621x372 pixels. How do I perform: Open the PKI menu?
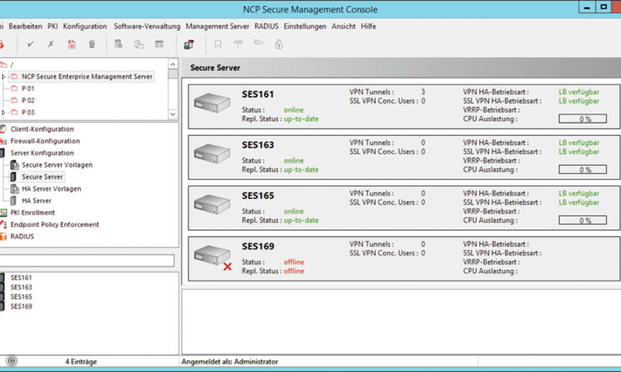(53, 26)
